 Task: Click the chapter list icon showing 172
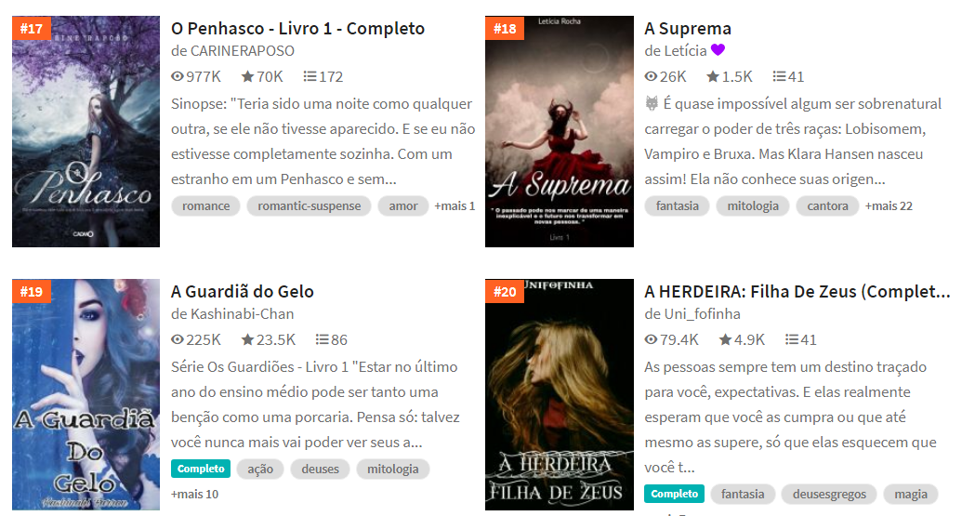[x=310, y=76]
